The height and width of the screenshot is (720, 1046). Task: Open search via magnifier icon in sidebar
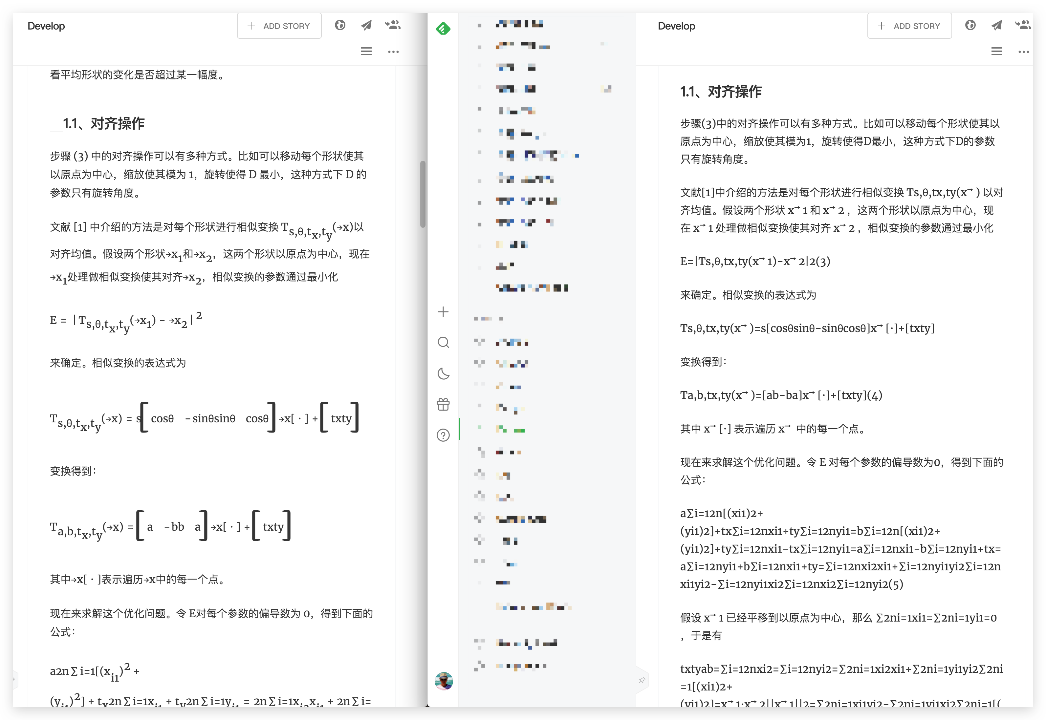click(x=443, y=342)
